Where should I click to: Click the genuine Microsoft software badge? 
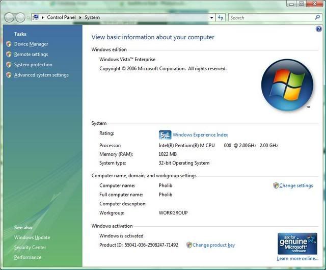[297, 244]
